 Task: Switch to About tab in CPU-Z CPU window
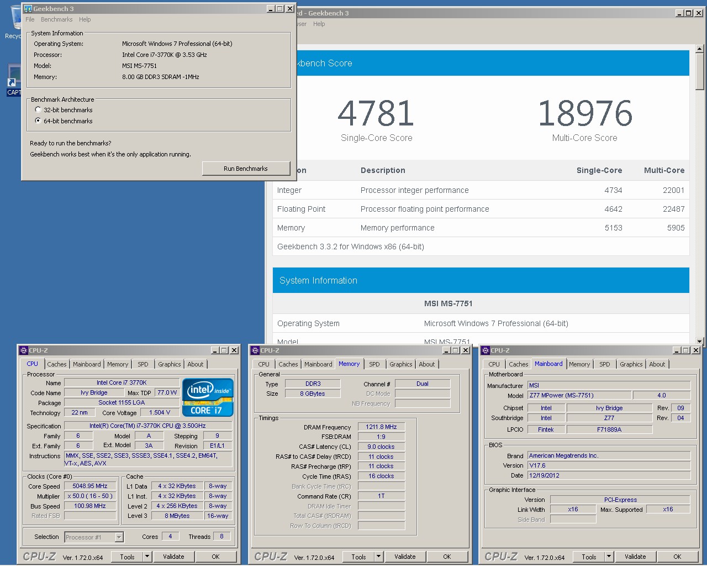click(196, 364)
